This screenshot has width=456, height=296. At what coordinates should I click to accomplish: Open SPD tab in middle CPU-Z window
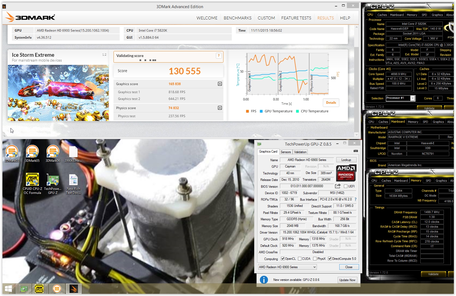click(425, 122)
